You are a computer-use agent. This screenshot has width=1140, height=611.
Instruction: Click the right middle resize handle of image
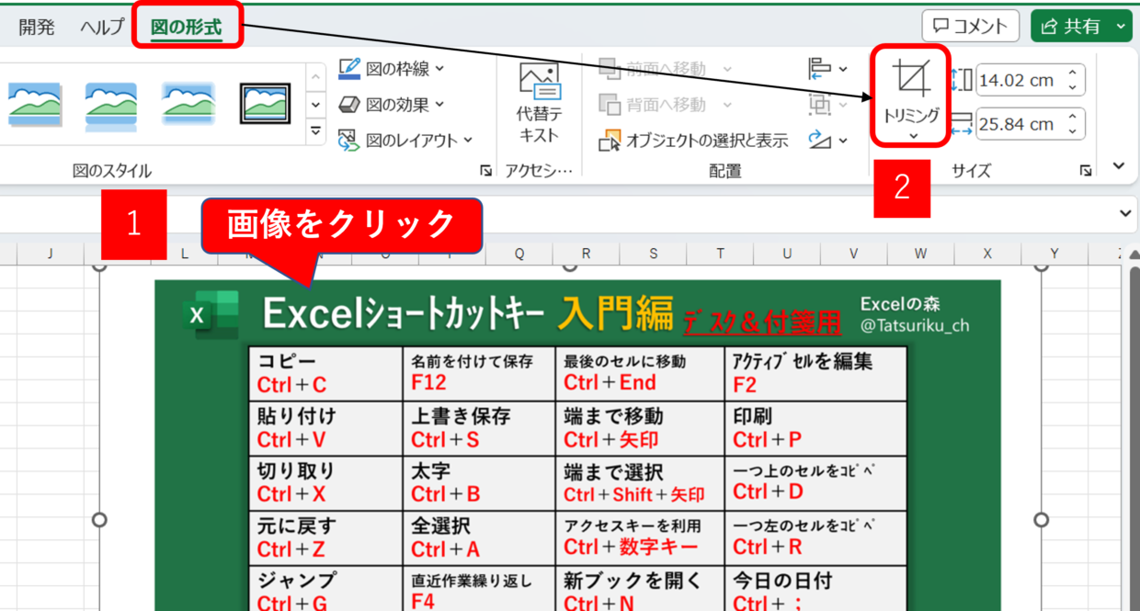click(1042, 520)
